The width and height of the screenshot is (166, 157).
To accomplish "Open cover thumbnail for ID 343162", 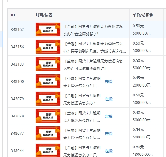I will tap(48, 29).
